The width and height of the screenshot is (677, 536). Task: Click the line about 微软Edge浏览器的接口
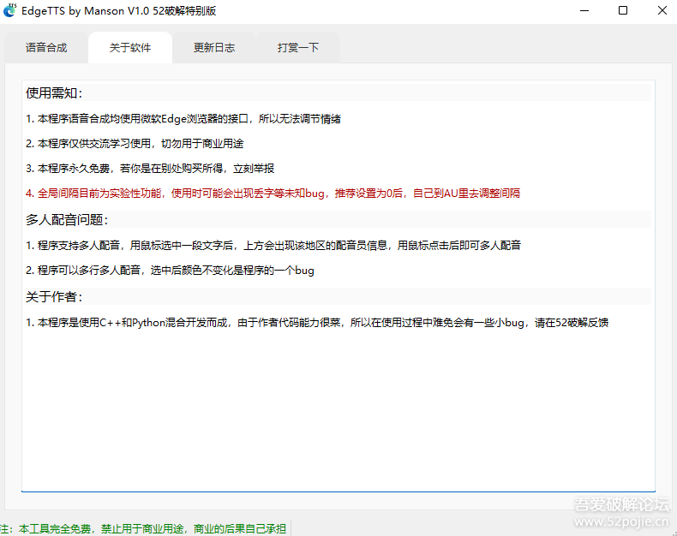pyautogui.click(x=183, y=119)
